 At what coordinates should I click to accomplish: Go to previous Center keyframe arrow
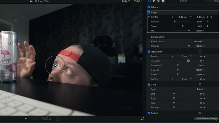click(208, 17)
